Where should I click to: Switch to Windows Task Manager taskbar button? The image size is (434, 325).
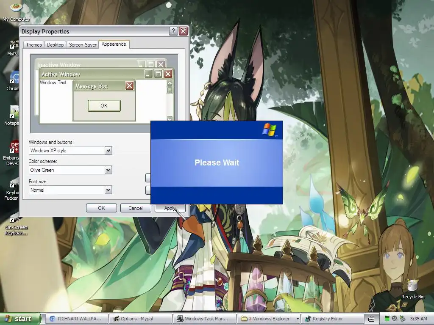(x=205, y=319)
